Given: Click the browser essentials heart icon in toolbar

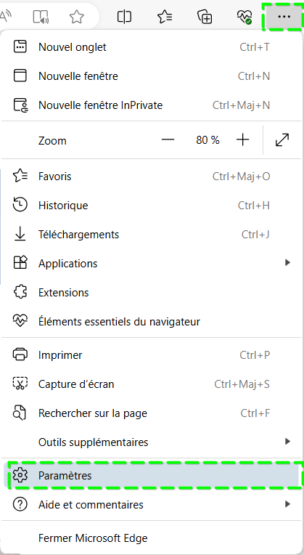Looking at the screenshot, I should tap(245, 17).
